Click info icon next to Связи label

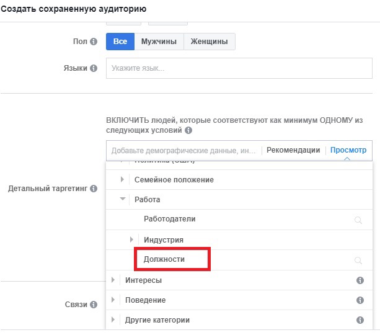tap(94, 305)
